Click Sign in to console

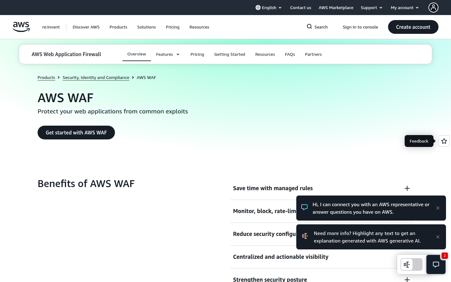(360, 27)
